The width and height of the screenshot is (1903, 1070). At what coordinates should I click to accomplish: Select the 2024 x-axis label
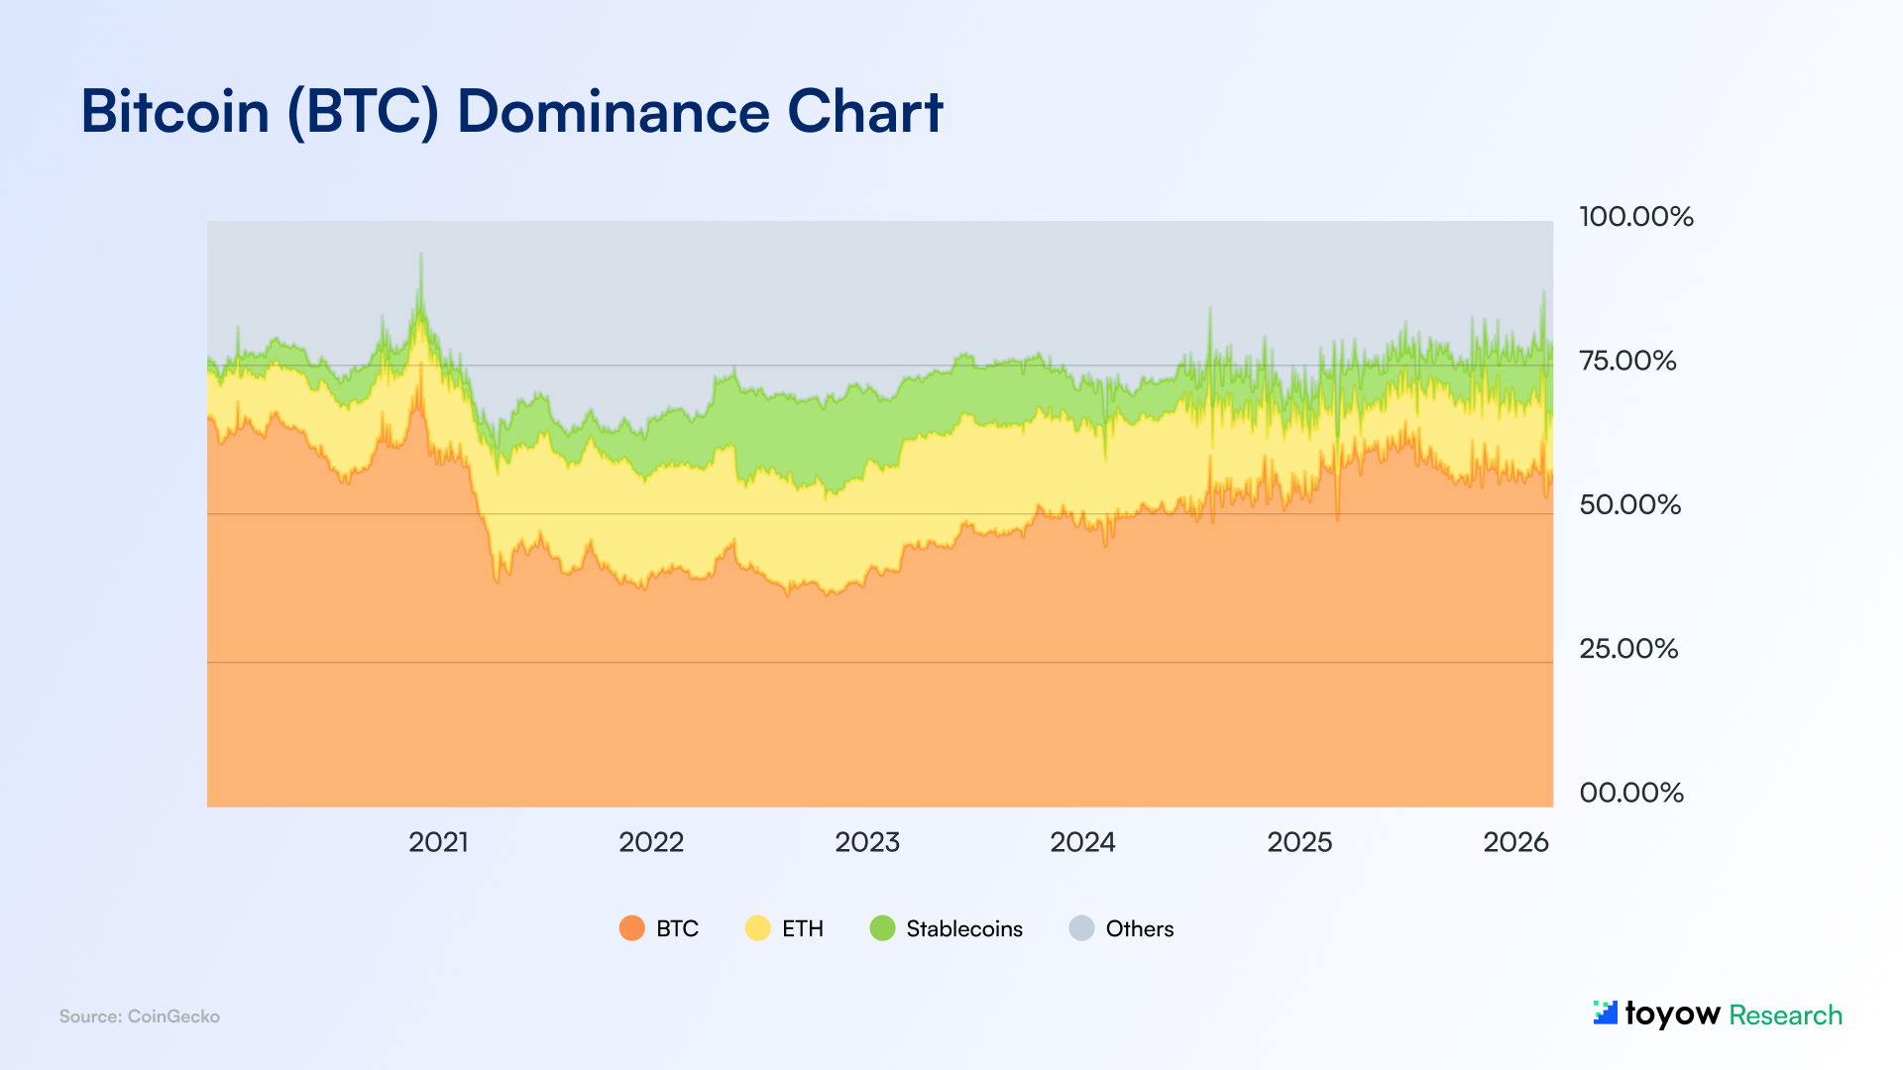pyautogui.click(x=1082, y=842)
